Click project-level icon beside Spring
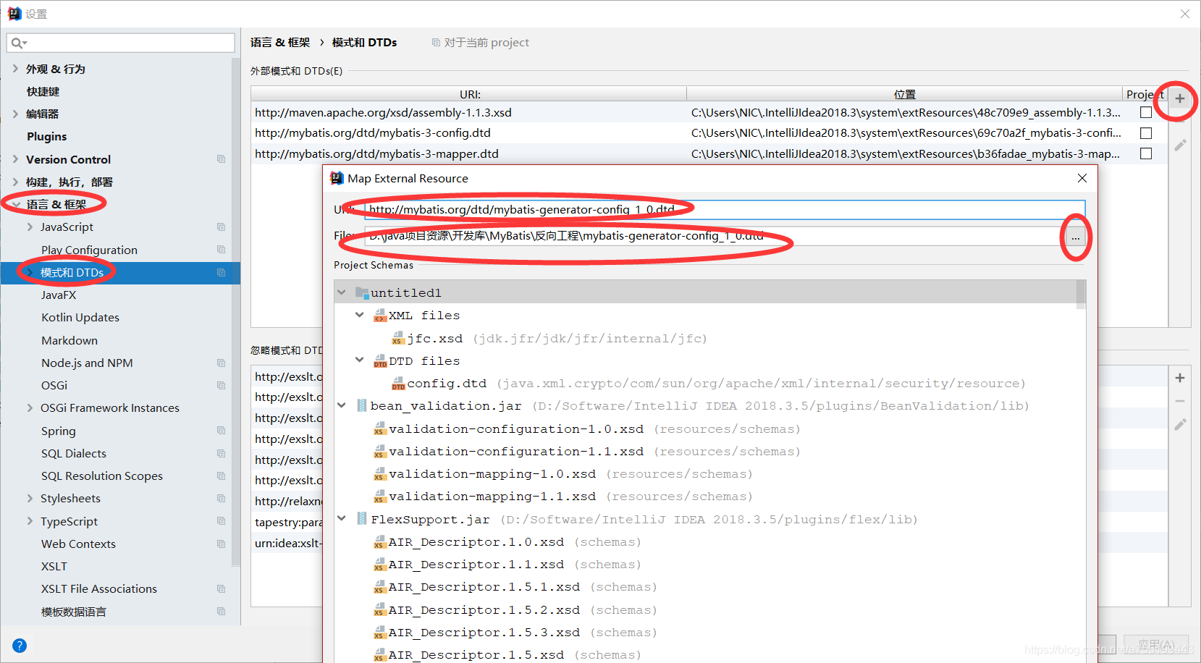This screenshot has width=1201, height=663. pyautogui.click(x=221, y=431)
